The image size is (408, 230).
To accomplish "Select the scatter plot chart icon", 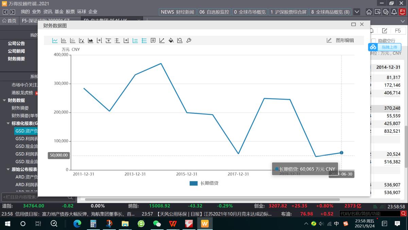I will pos(82,41).
